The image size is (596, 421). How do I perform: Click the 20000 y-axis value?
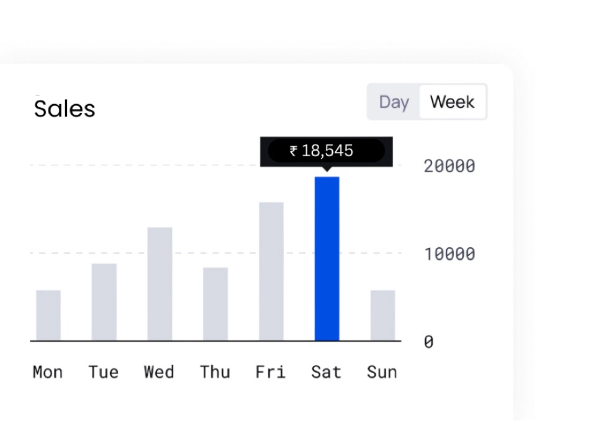(x=449, y=166)
